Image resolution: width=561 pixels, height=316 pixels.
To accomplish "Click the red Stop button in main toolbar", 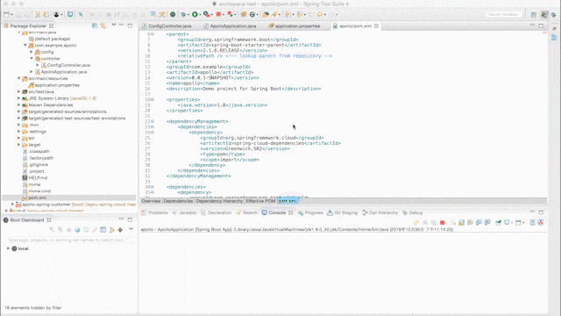I will (x=218, y=14).
